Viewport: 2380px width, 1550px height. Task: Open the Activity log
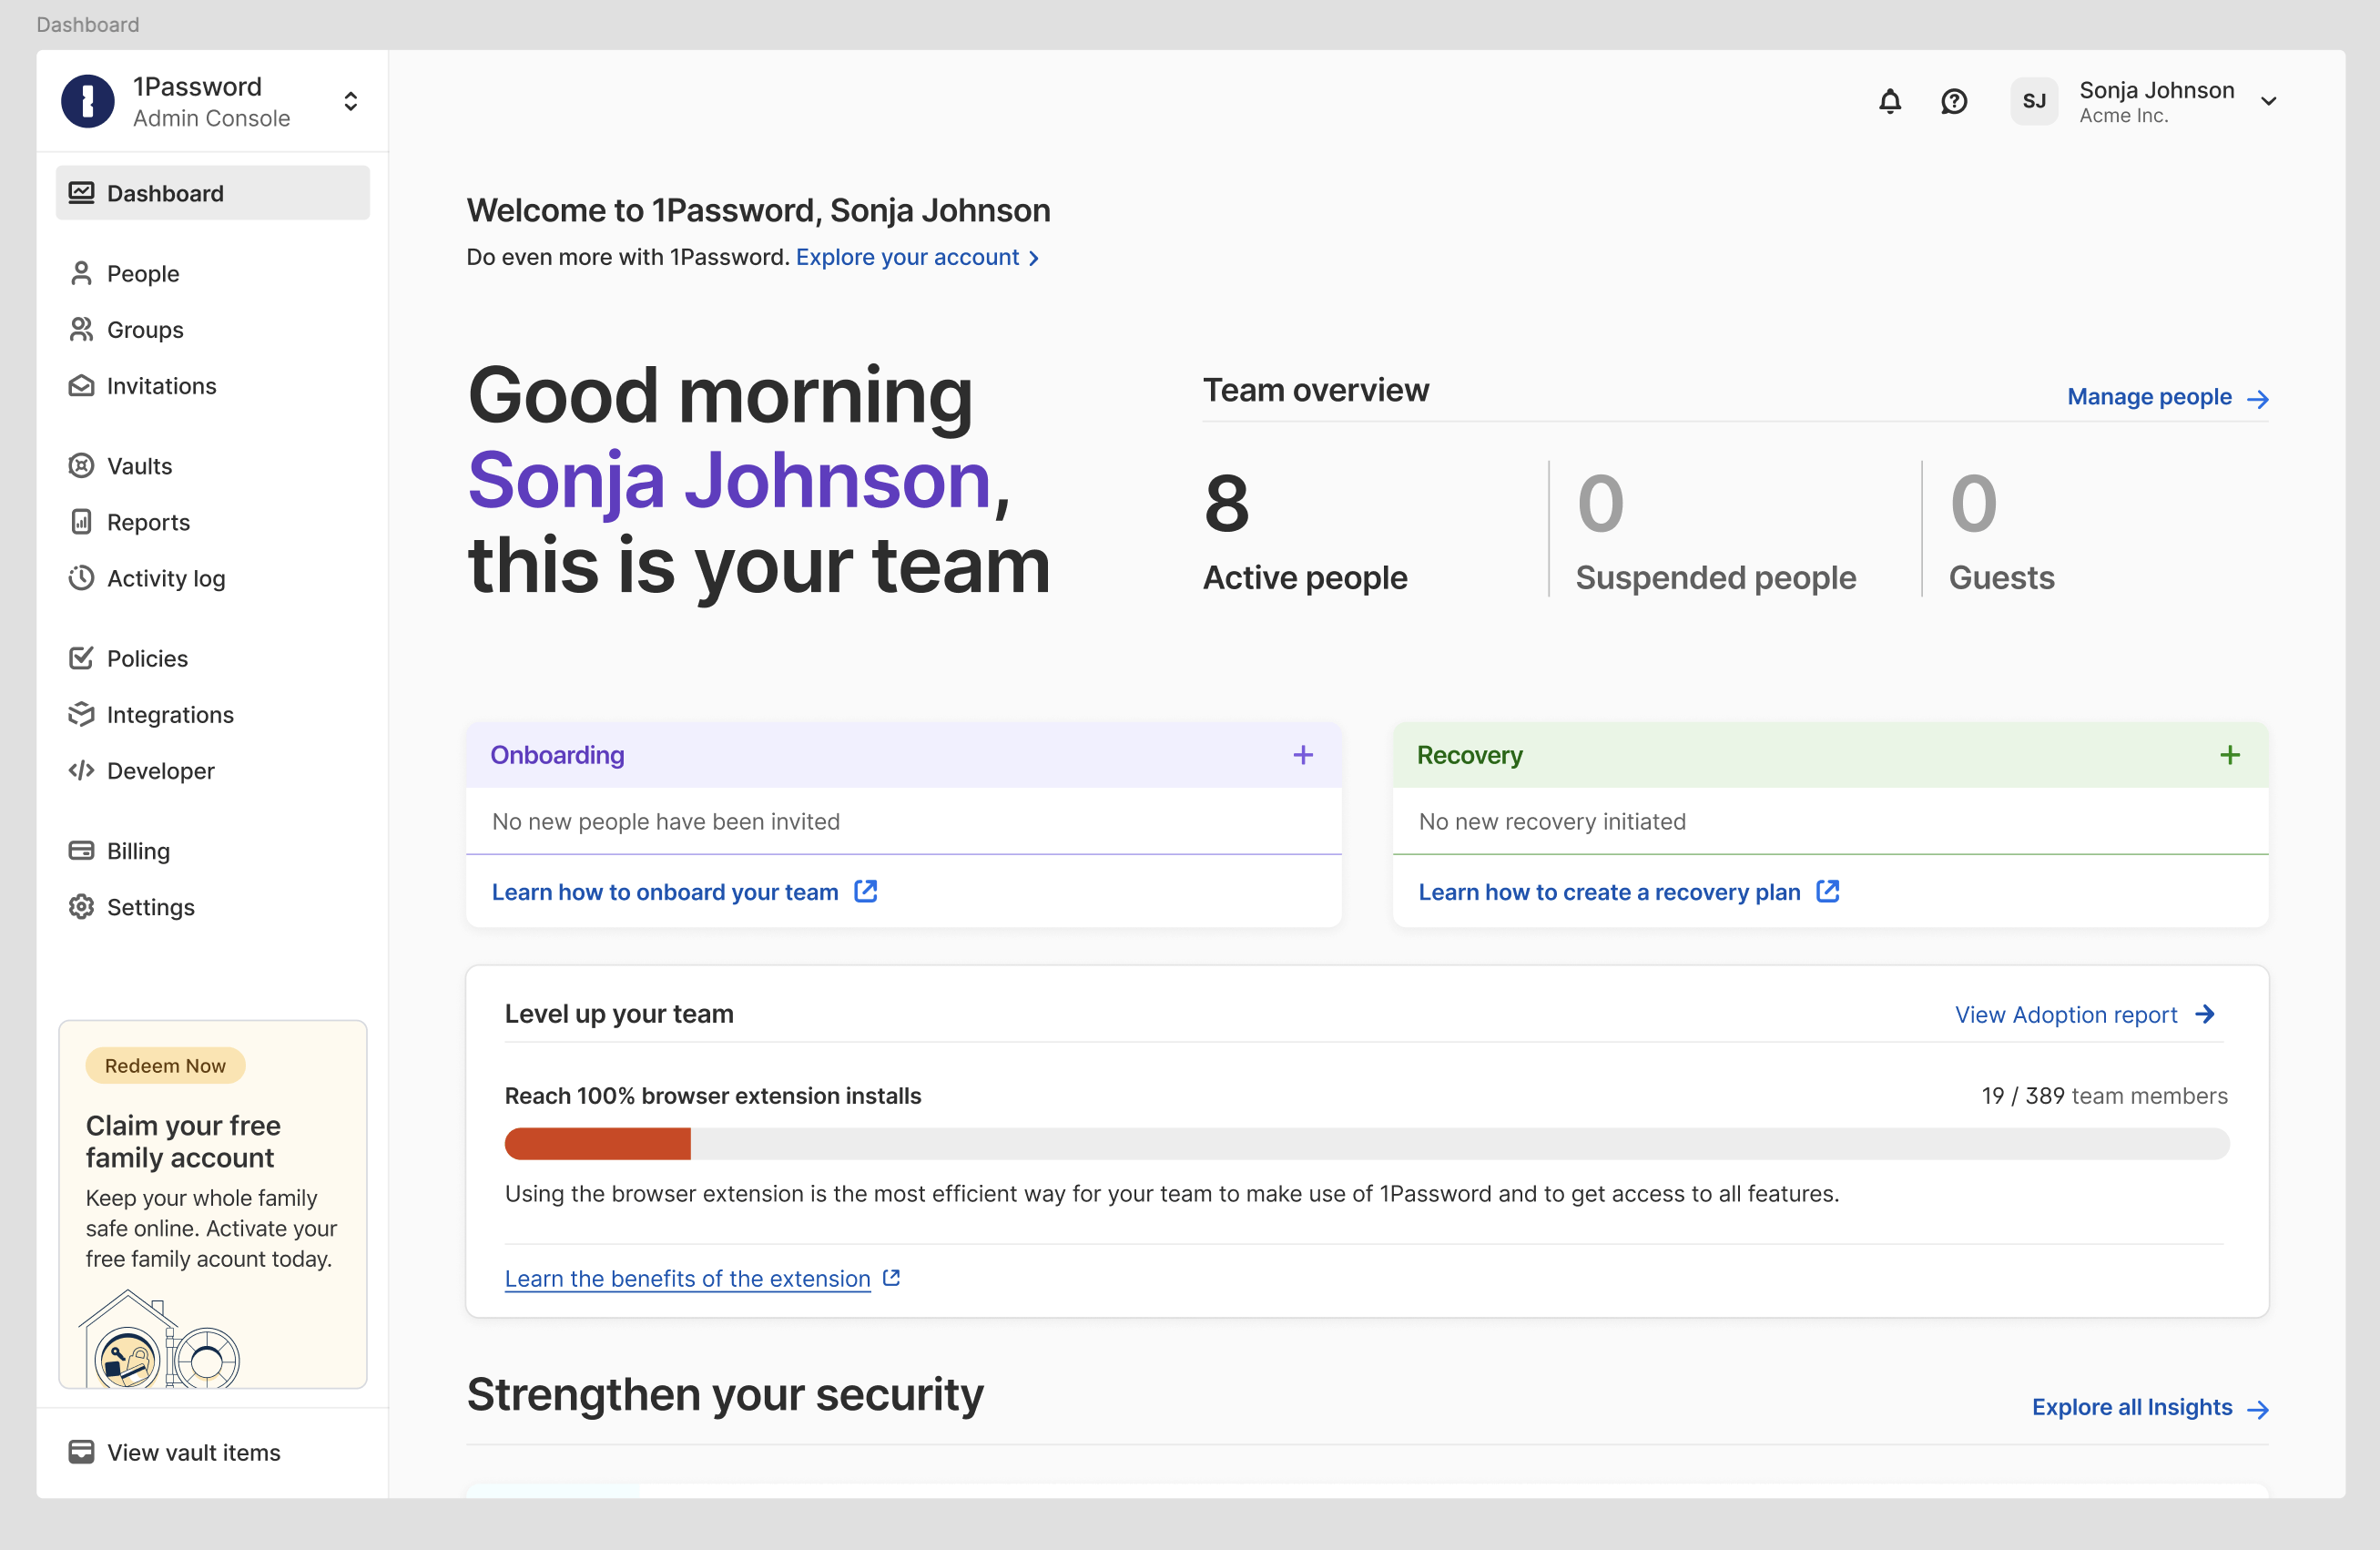[x=165, y=578]
